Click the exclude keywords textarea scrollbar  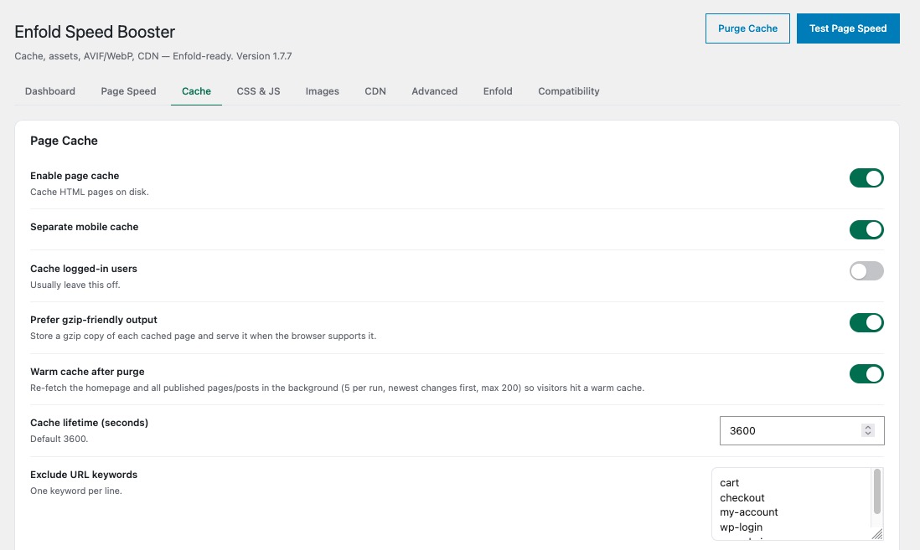[877, 491]
